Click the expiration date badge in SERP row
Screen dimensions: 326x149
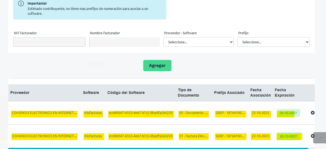(288, 136)
